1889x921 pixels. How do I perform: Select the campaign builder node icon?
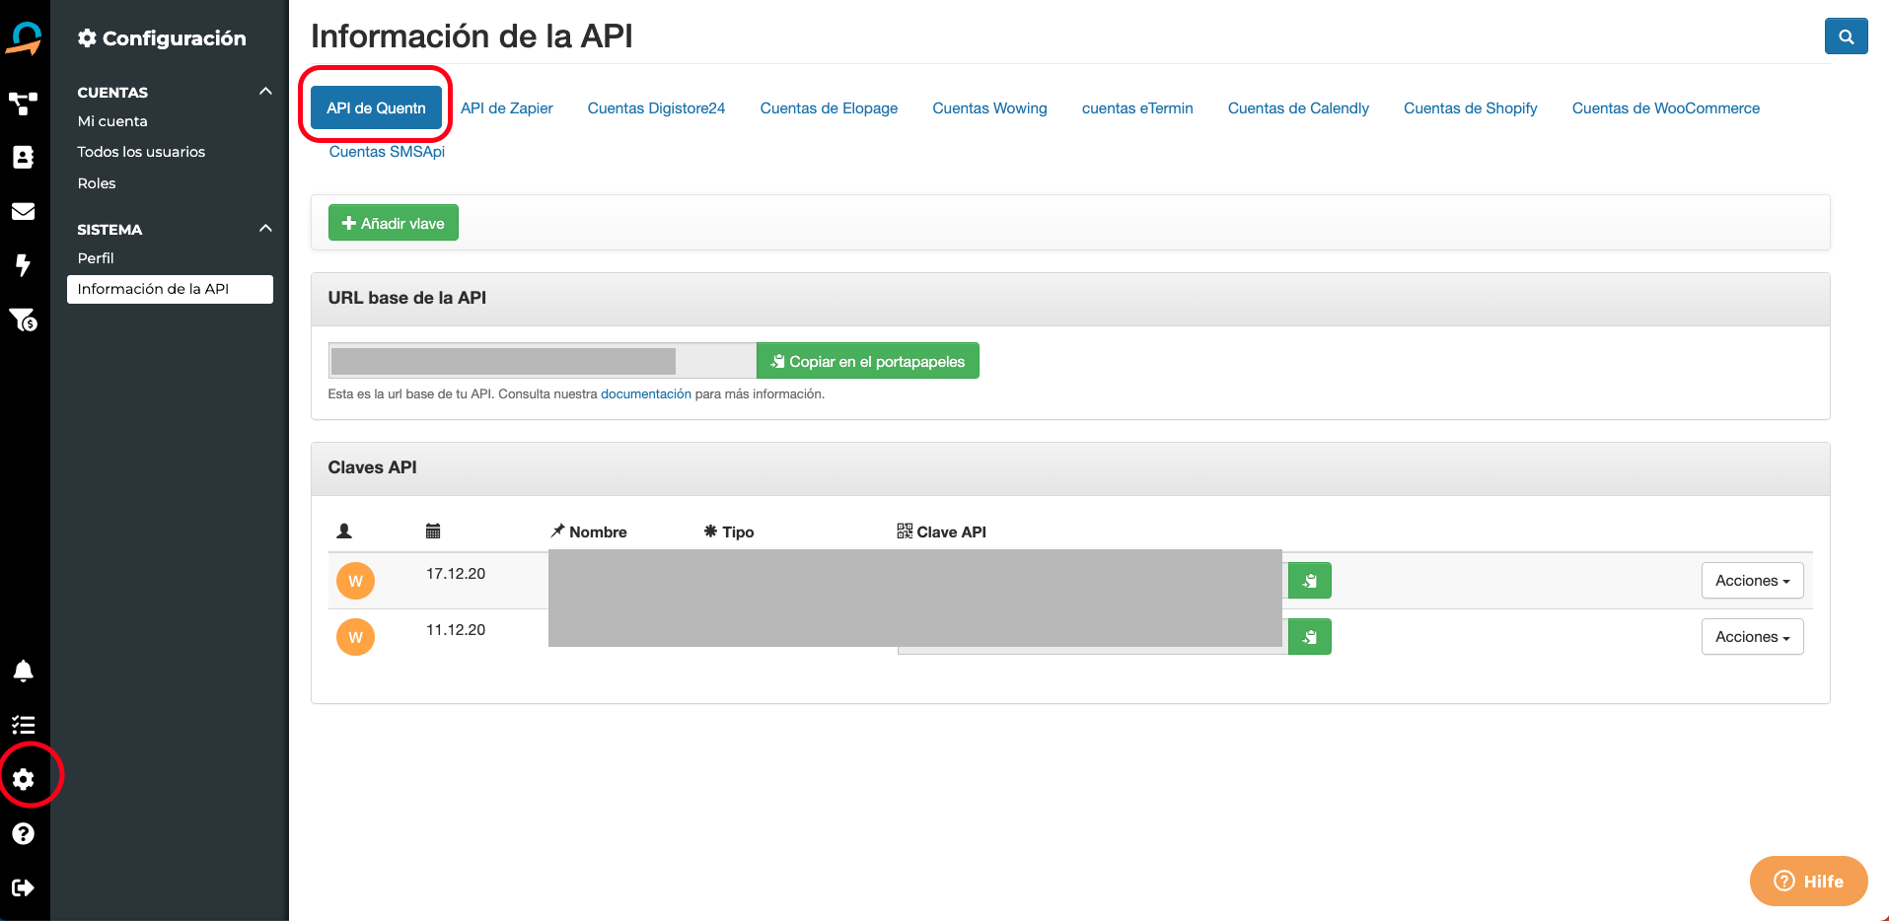24,103
